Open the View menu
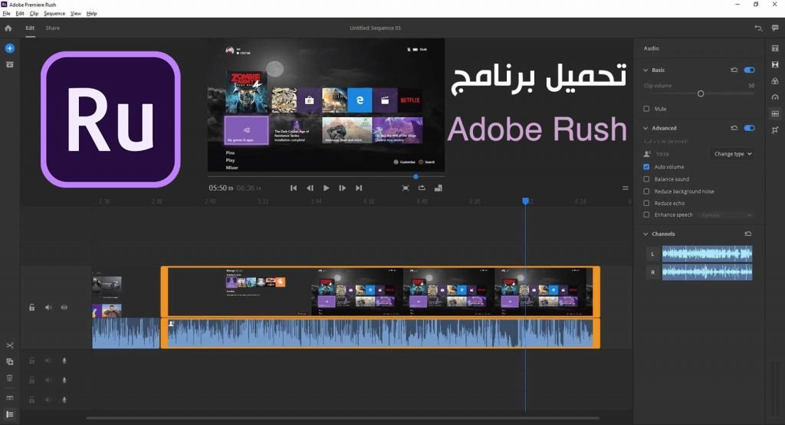Screen dimensions: 785x425 click(76, 14)
